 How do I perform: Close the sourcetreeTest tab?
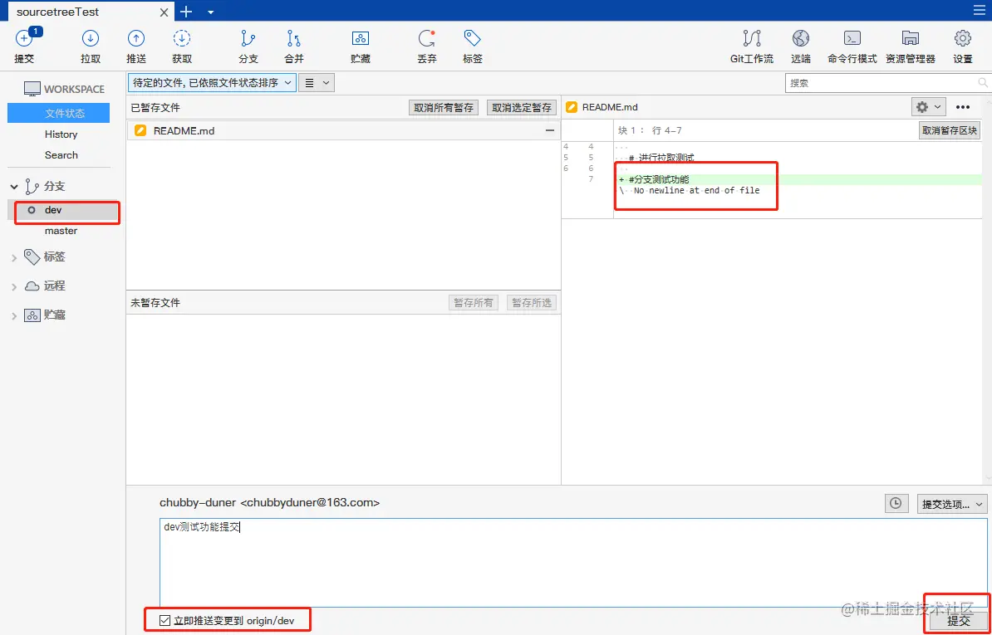164,12
